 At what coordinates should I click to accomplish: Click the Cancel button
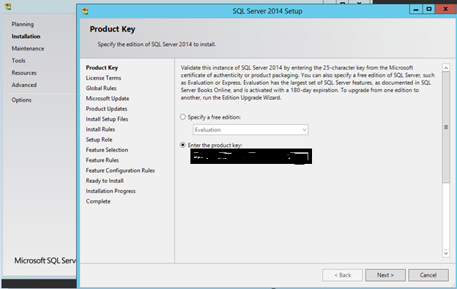coord(428,275)
